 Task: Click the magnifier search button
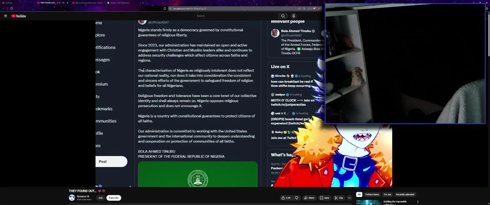pyautogui.click(x=283, y=16)
